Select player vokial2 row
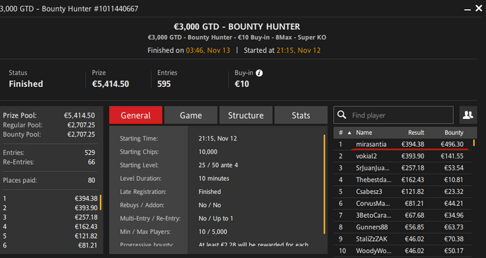 [x=403, y=156]
